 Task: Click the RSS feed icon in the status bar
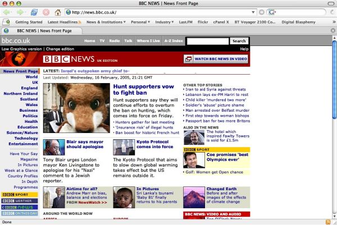328,222
